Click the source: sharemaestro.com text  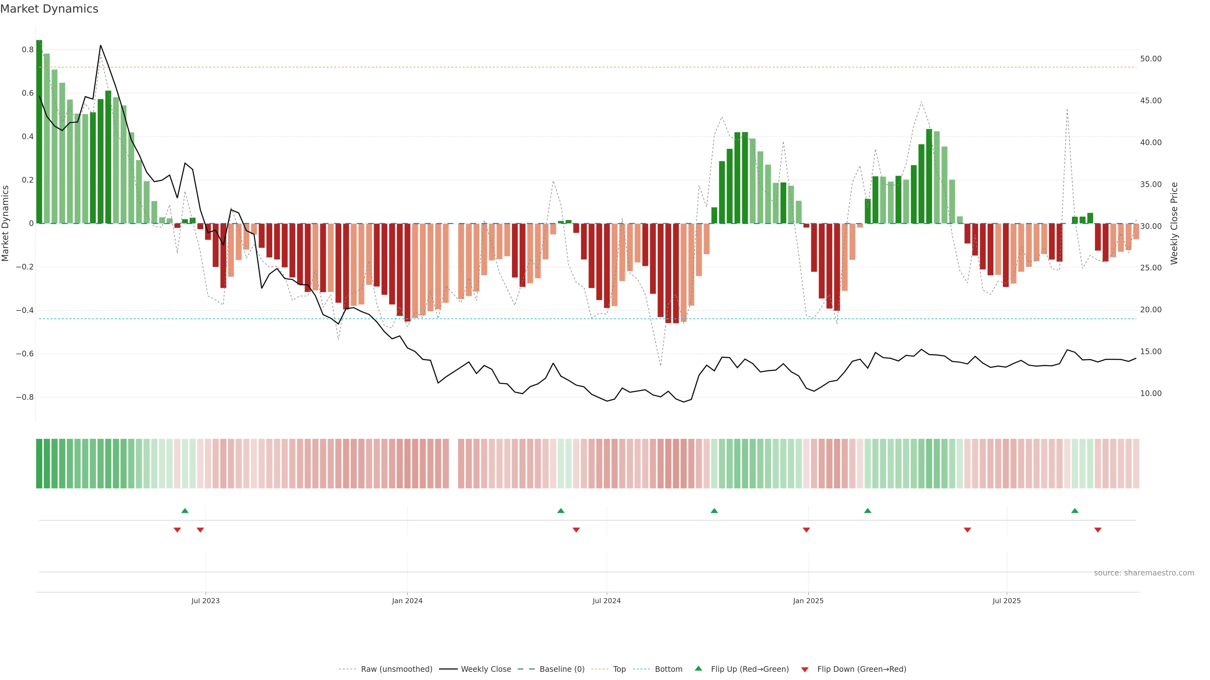coord(1144,573)
